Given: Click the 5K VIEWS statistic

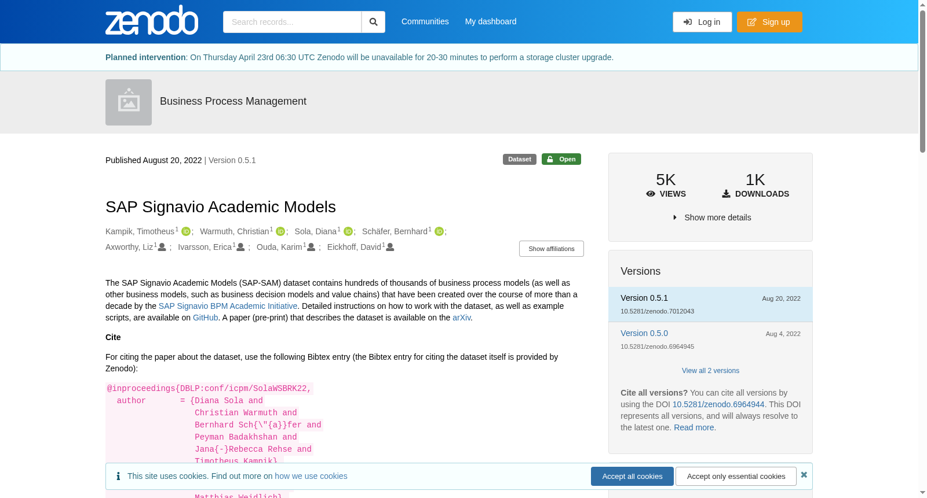Looking at the screenshot, I should pyautogui.click(x=666, y=185).
